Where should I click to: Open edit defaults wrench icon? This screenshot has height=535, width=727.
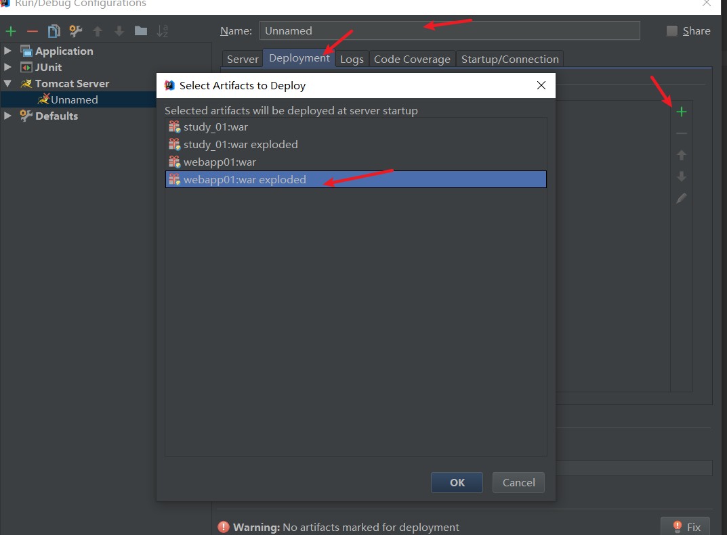pyautogui.click(x=76, y=31)
